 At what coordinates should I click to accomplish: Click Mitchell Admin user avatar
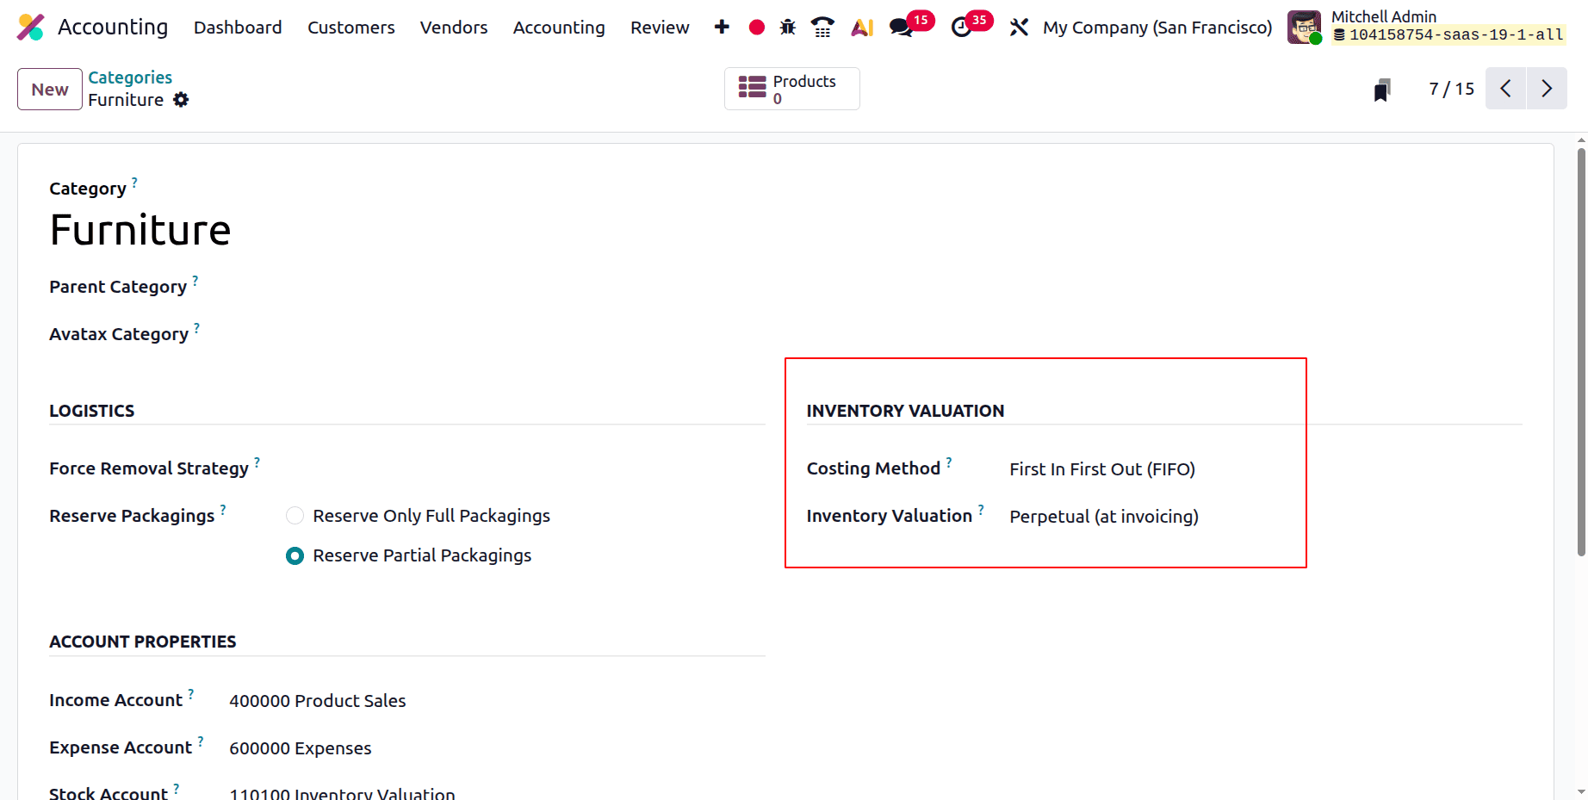[x=1304, y=28]
